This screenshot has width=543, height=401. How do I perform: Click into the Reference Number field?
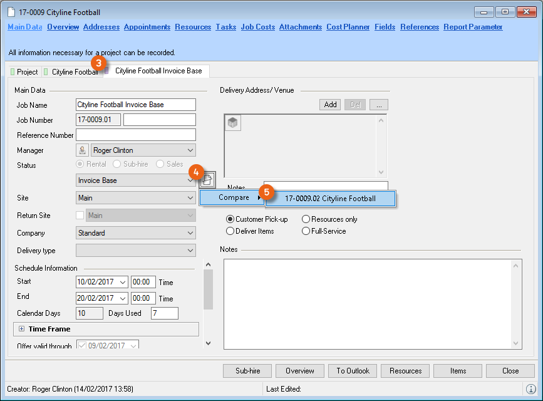click(x=136, y=135)
